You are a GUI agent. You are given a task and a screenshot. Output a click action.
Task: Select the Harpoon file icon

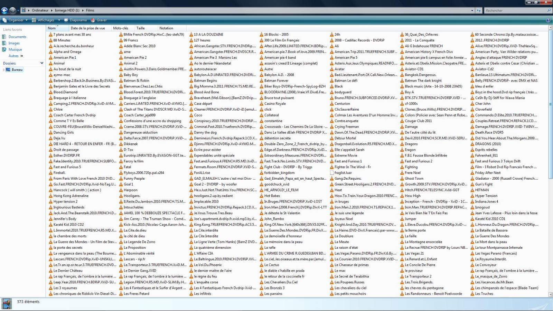[121, 190]
